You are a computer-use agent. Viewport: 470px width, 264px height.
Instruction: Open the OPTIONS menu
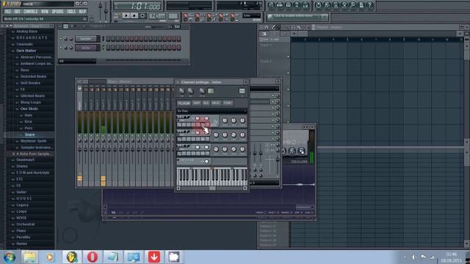tap(57, 12)
